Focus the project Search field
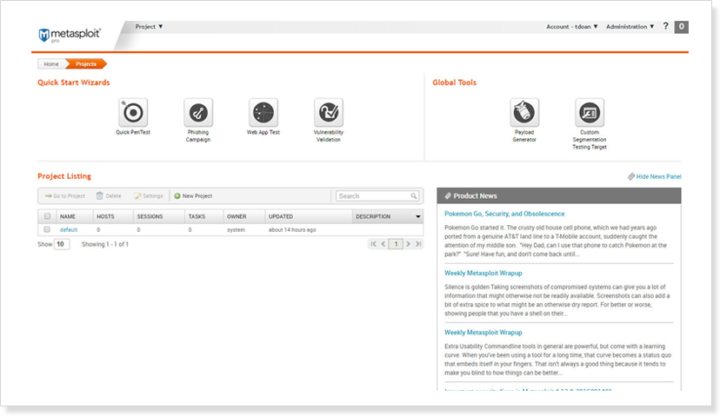 click(x=377, y=196)
